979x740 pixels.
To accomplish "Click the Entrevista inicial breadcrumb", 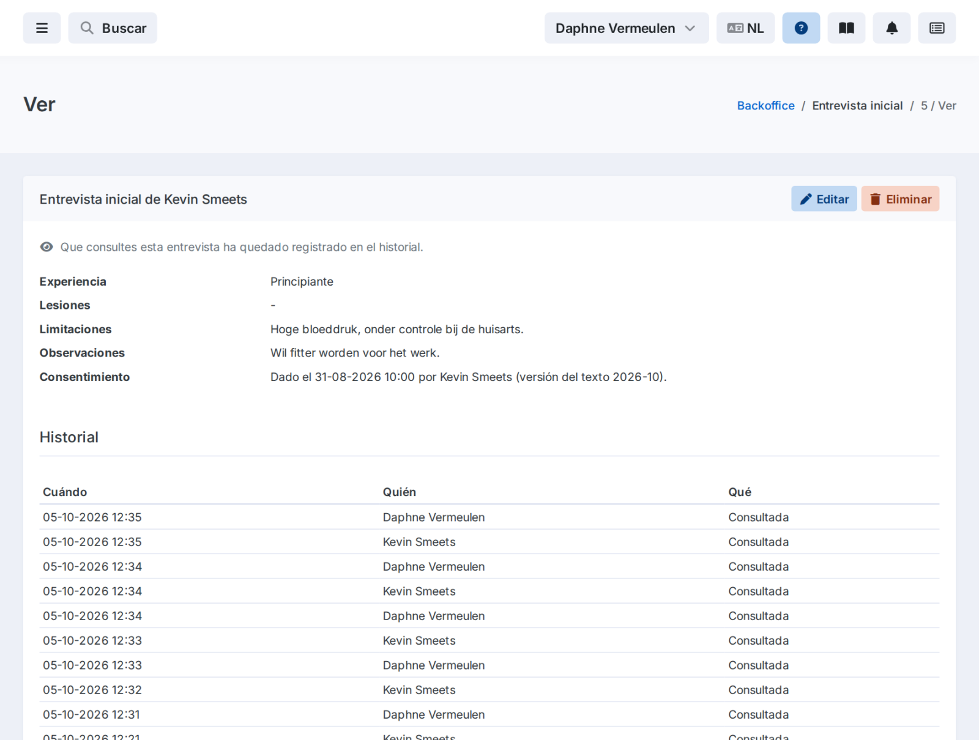I will pyautogui.click(x=857, y=106).
